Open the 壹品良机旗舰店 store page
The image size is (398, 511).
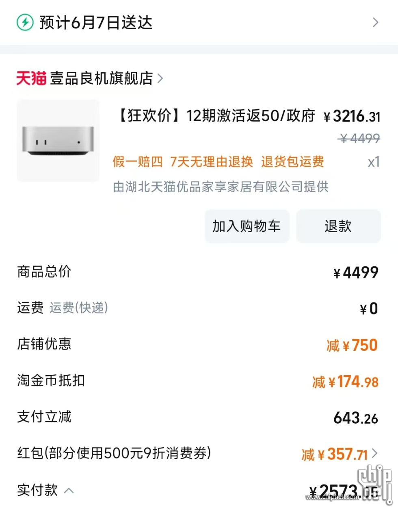[102, 78]
